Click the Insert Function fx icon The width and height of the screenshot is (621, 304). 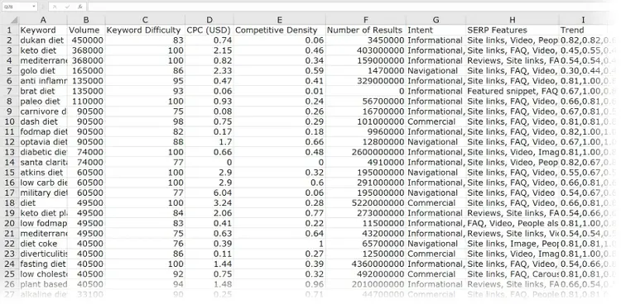(79, 7)
